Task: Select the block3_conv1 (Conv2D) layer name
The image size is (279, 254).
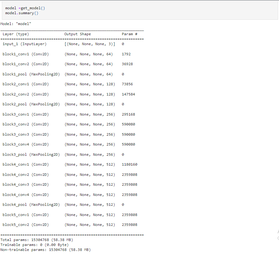Action: (26, 114)
